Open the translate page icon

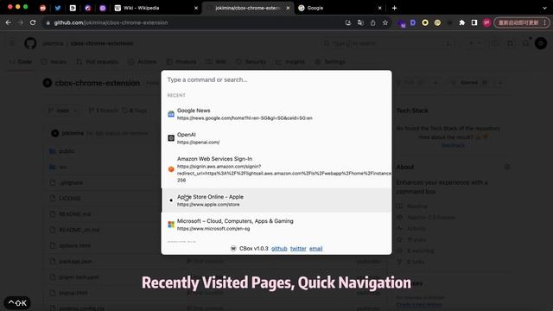[360, 22]
